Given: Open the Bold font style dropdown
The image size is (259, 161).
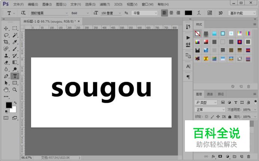Looking at the screenshot, I should click(x=80, y=13).
